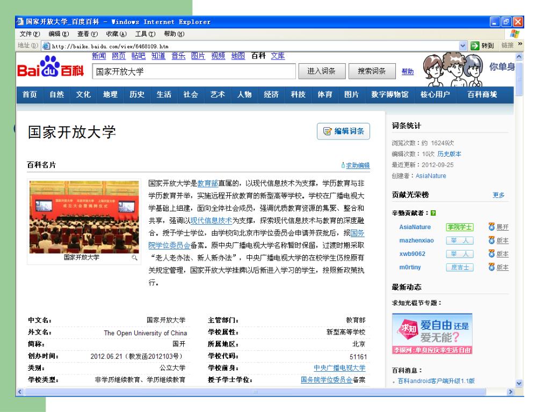This screenshot has width=550, height=412.
Task: Click the 帮助 link beside search buttons
Action: pyautogui.click(x=408, y=71)
